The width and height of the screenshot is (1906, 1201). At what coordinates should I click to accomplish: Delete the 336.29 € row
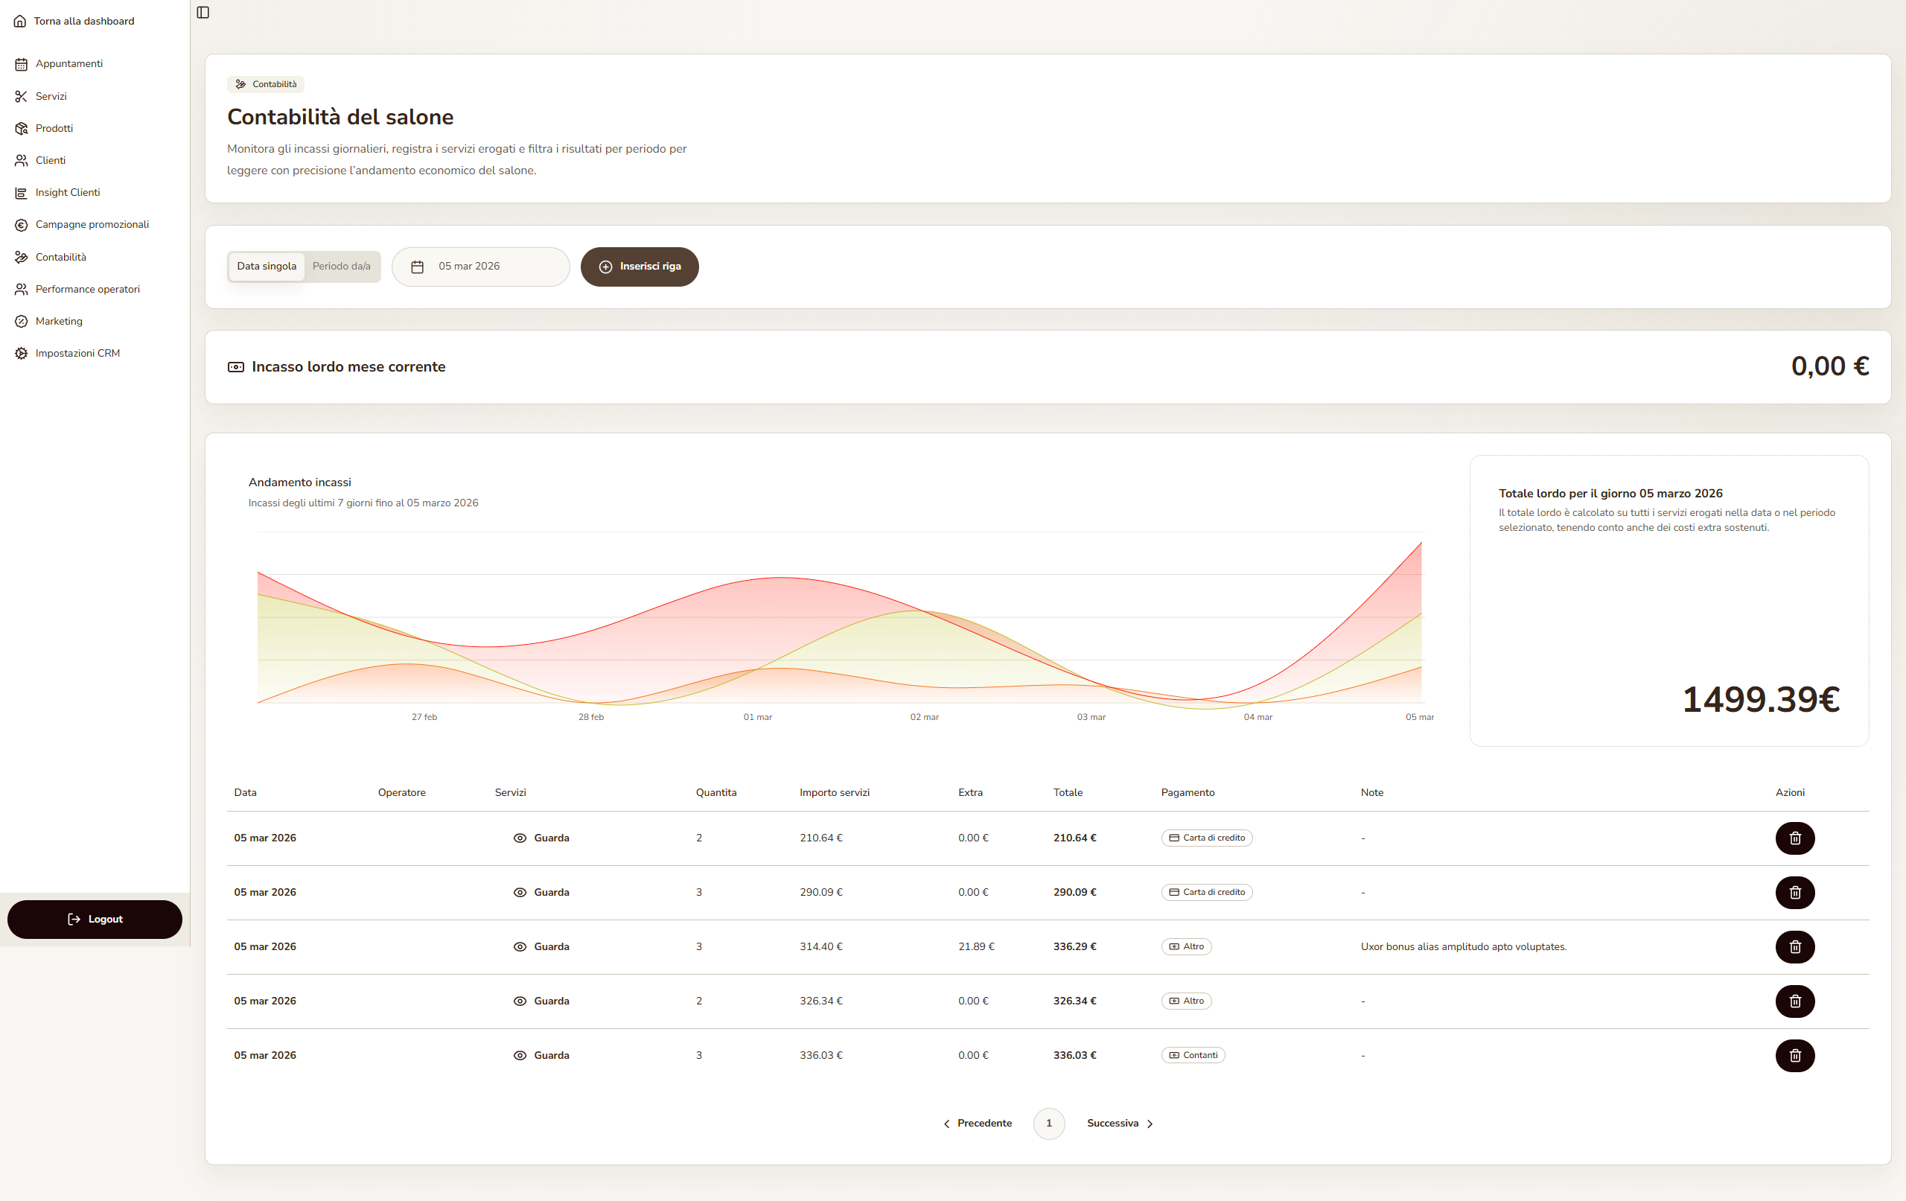1794,947
